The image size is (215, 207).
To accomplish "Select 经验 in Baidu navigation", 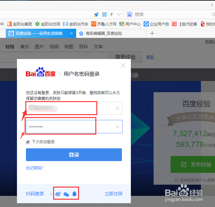I will [x=10, y=47].
